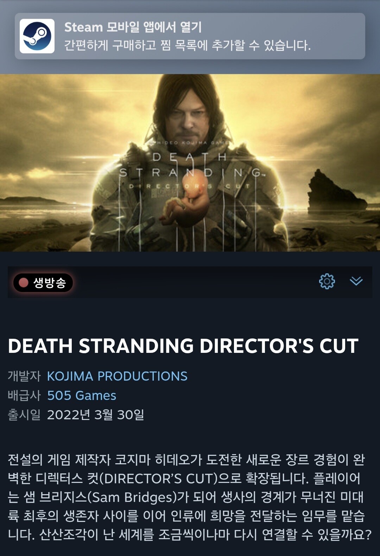Screen dimensions: 380x556
Task: Select the 생방송 live broadcast badge
Action: click(43, 283)
